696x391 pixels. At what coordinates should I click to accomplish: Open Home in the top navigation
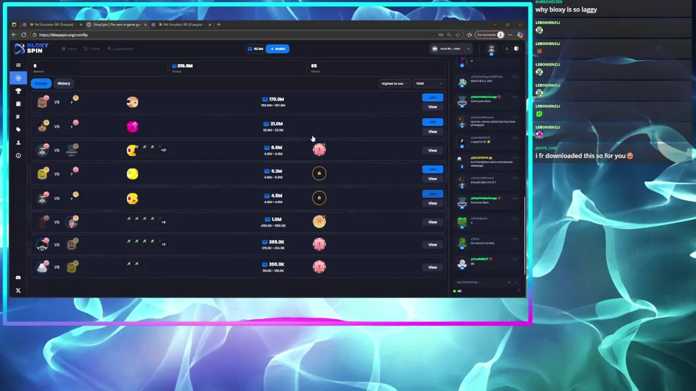point(69,49)
